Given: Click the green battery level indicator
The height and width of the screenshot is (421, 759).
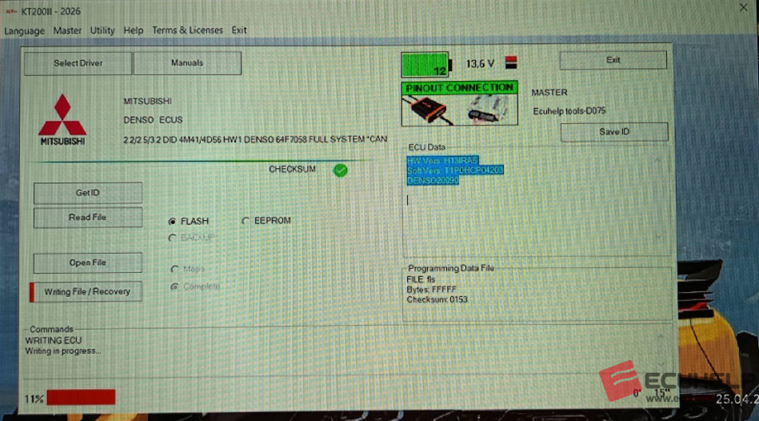Looking at the screenshot, I should pos(425,65).
